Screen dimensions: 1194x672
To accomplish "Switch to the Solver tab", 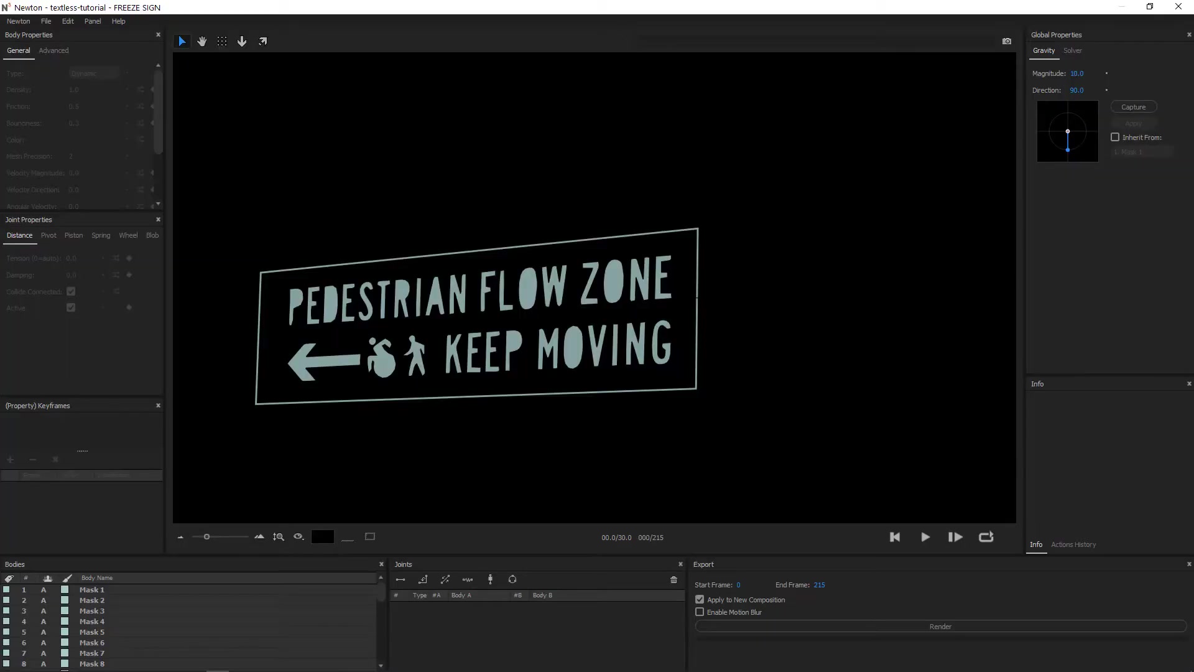I will pyautogui.click(x=1072, y=50).
